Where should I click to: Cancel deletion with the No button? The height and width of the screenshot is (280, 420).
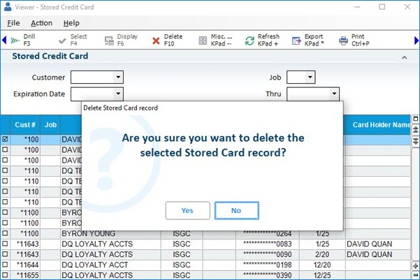236,210
